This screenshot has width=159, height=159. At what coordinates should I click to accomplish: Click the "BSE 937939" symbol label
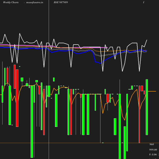(x=61, y=2)
